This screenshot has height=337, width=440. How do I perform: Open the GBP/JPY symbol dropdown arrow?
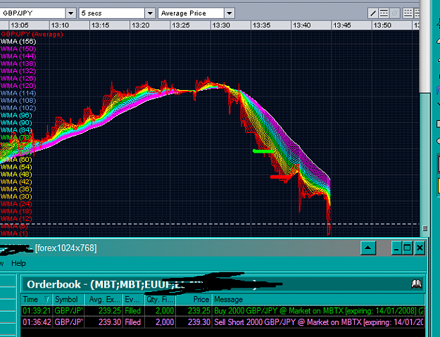click(71, 13)
